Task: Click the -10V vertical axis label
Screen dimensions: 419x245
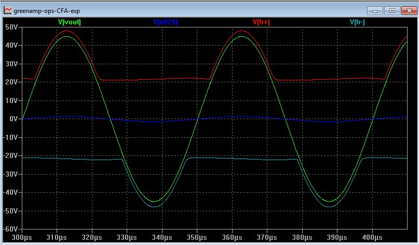Action: tap(10, 137)
